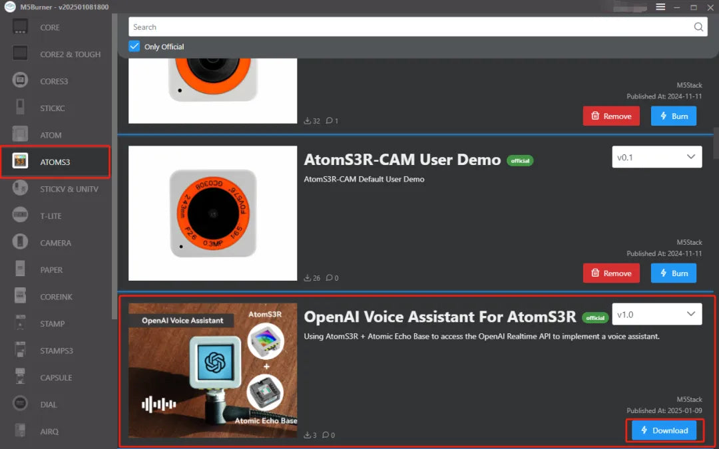Click download count icon on OpenAI Voice Assistant
The width and height of the screenshot is (719, 449).
pos(307,435)
